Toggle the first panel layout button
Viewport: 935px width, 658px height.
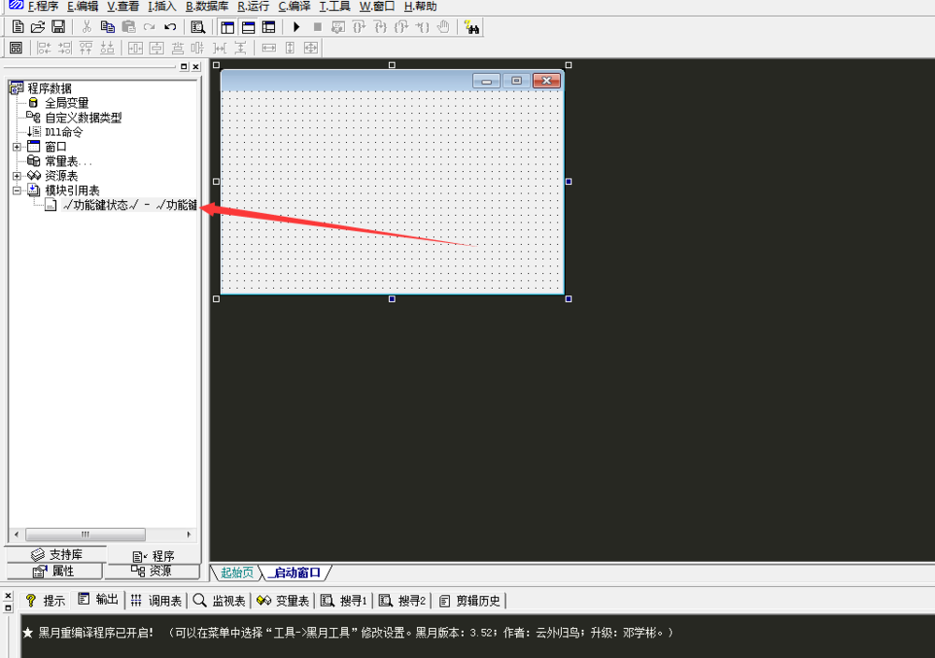pyautogui.click(x=228, y=27)
